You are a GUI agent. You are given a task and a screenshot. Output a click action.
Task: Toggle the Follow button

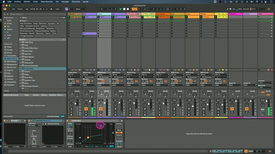point(20,9)
